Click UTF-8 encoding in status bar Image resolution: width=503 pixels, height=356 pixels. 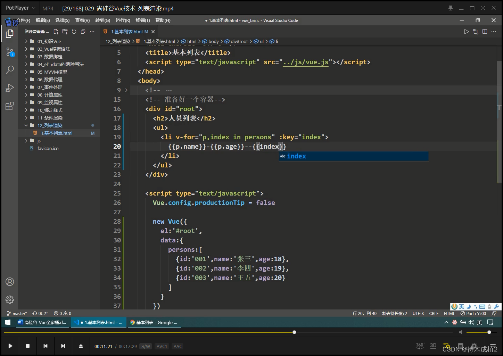click(418, 313)
